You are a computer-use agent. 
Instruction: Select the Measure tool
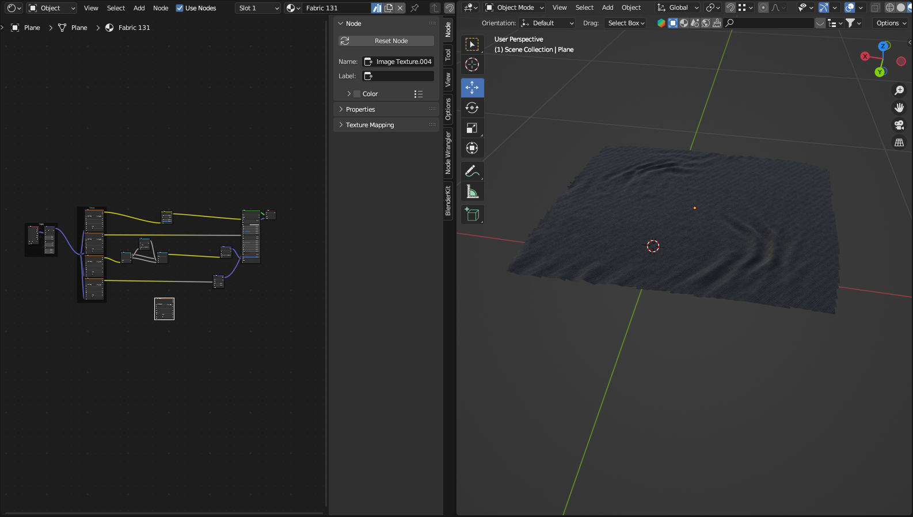[x=472, y=192]
